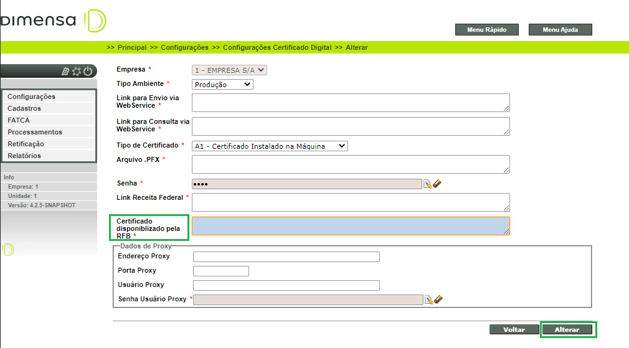Open the Empresa dropdown
Screen dimensions: 629x348
tap(229, 70)
